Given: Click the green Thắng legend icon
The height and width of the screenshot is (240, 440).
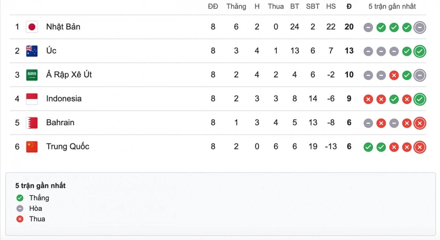Looking at the screenshot, I should tap(20, 198).
